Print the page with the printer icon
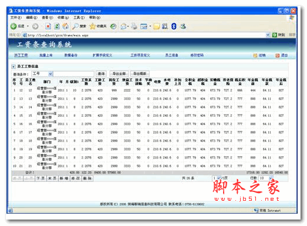This screenshot has width=307, height=226. (134, 26)
